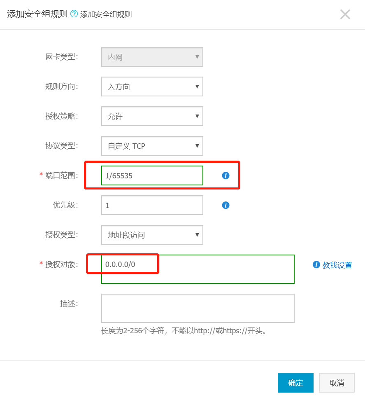Open the 协议类型 dropdown showing 自定义 TCP

[152, 146]
